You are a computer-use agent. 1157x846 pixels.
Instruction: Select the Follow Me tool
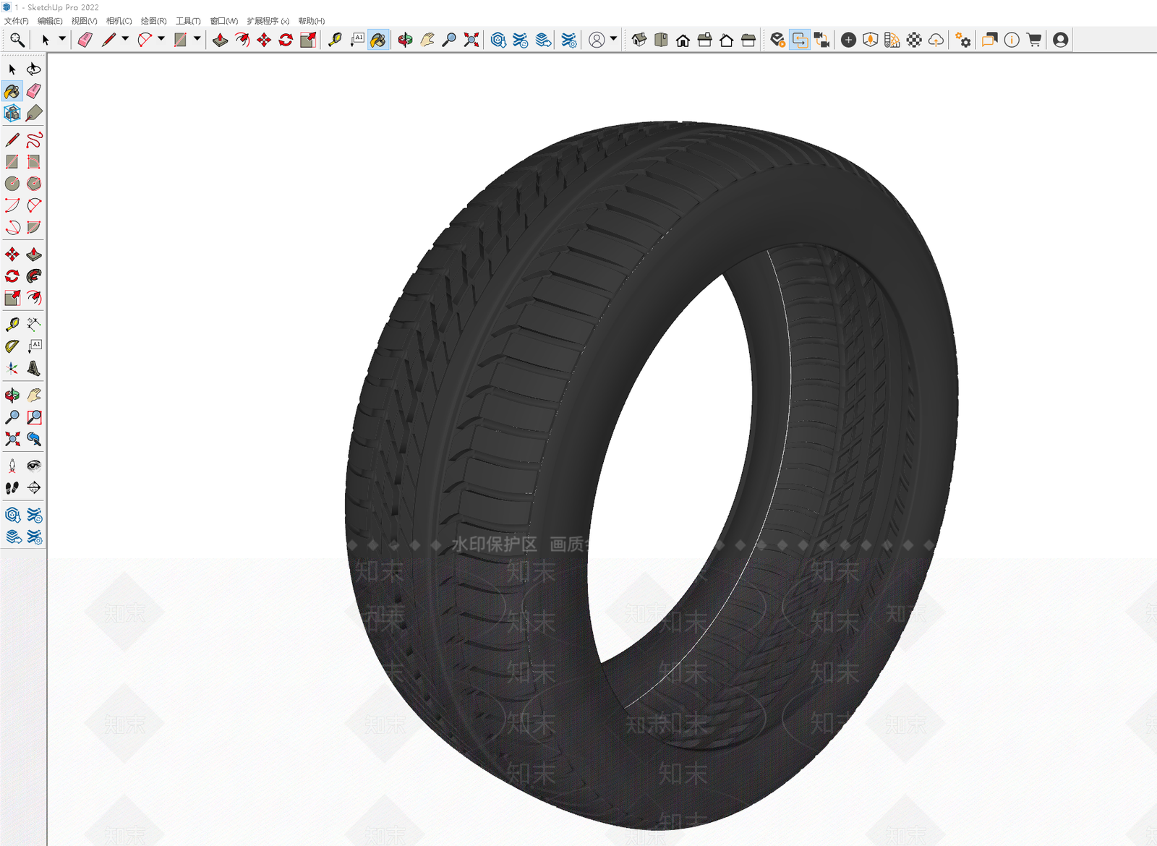[x=34, y=276]
